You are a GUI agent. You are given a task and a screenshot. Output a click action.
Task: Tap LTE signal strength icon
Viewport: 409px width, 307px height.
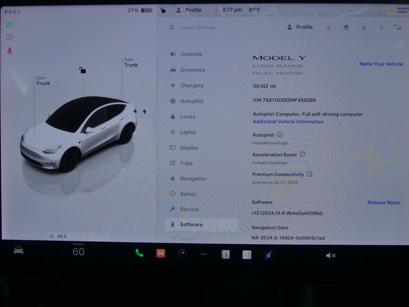point(397,27)
